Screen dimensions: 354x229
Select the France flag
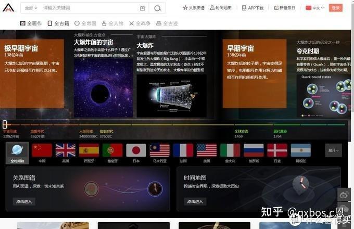click(183, 150)
